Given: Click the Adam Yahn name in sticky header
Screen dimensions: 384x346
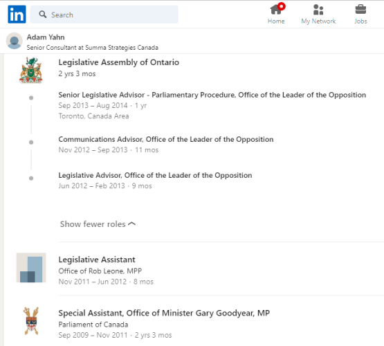Looking at the screenshot, I should tap(46, 37).
